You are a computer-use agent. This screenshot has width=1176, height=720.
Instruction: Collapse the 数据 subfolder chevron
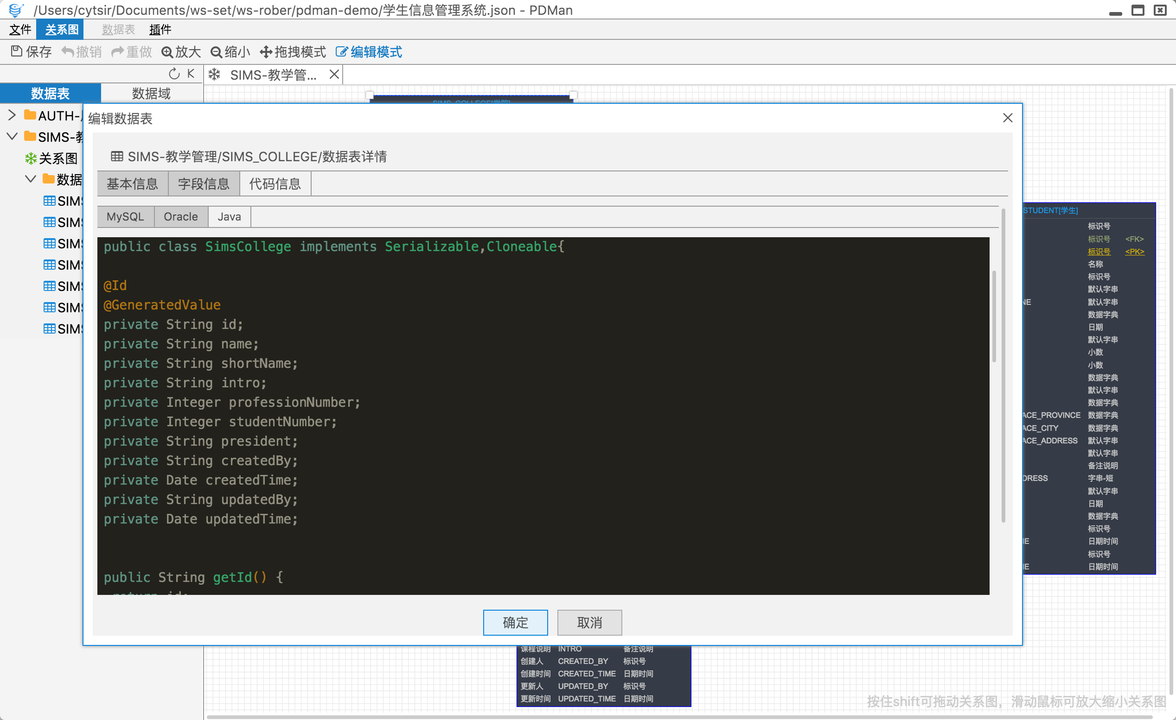pos(31,179)
